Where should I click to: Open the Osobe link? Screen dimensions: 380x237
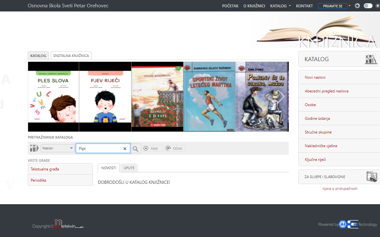310,105
